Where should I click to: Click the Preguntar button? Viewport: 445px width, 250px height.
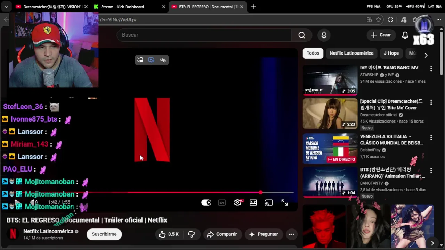264,234
